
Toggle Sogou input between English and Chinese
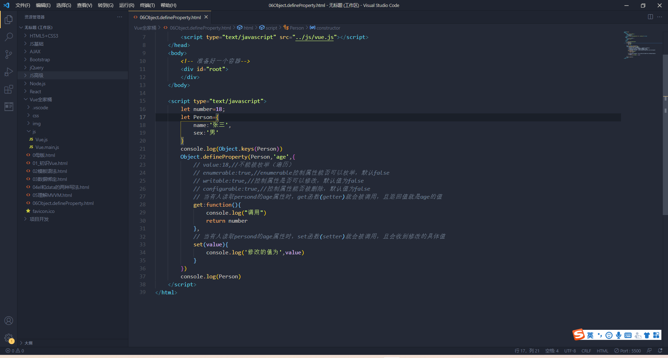[590, 335]
